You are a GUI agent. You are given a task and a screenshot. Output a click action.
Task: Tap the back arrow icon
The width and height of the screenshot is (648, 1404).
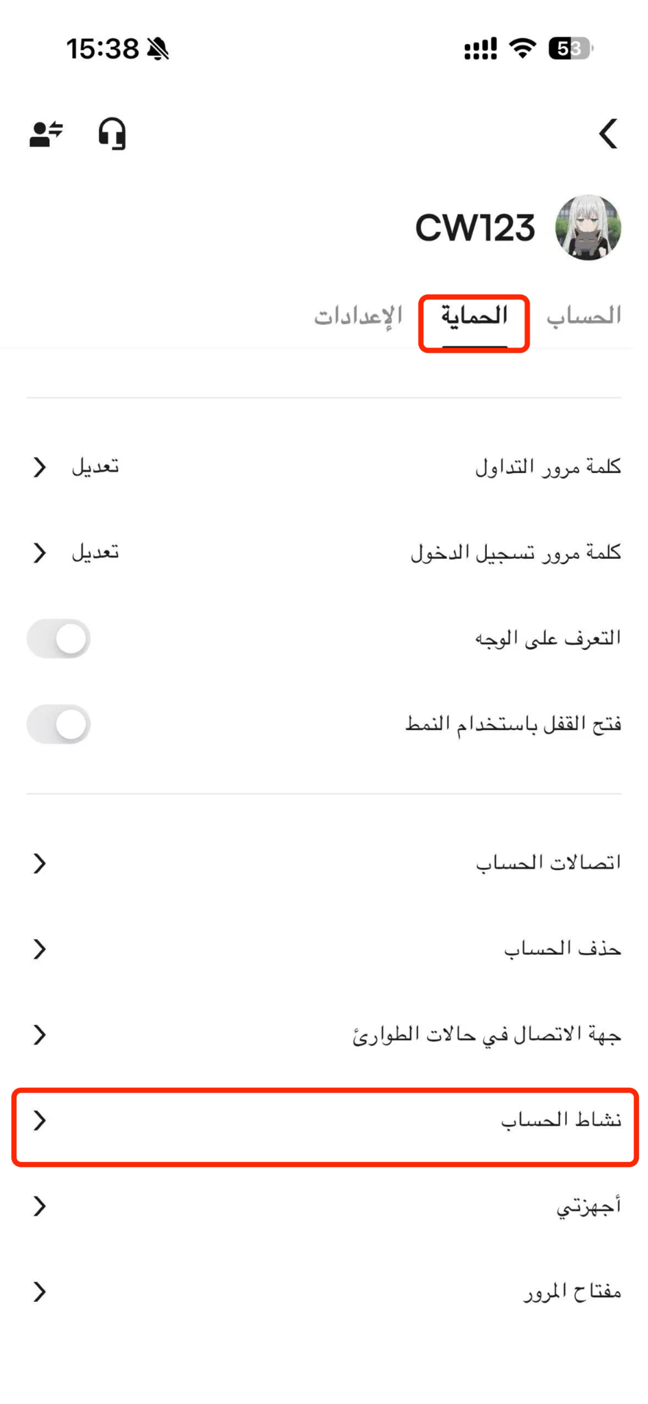pyautogui.click(x=608, y=134)
